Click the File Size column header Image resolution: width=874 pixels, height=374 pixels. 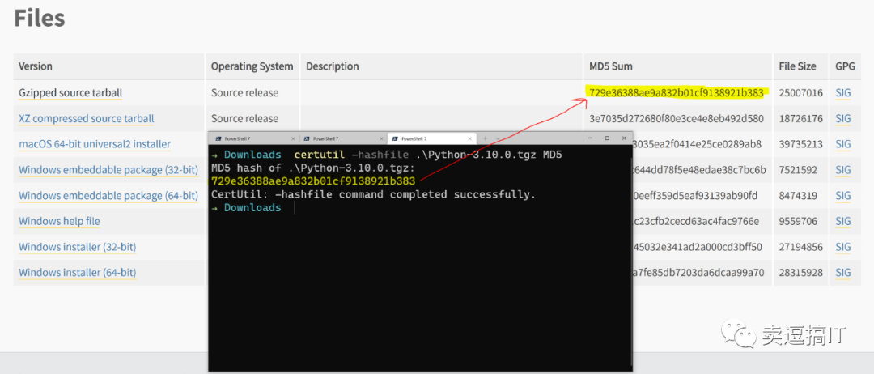[x=798, y=66]
